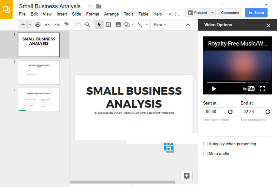Rename the presentation title Small Business Analysis
277x187 pixels.
(x=50, y=7)
